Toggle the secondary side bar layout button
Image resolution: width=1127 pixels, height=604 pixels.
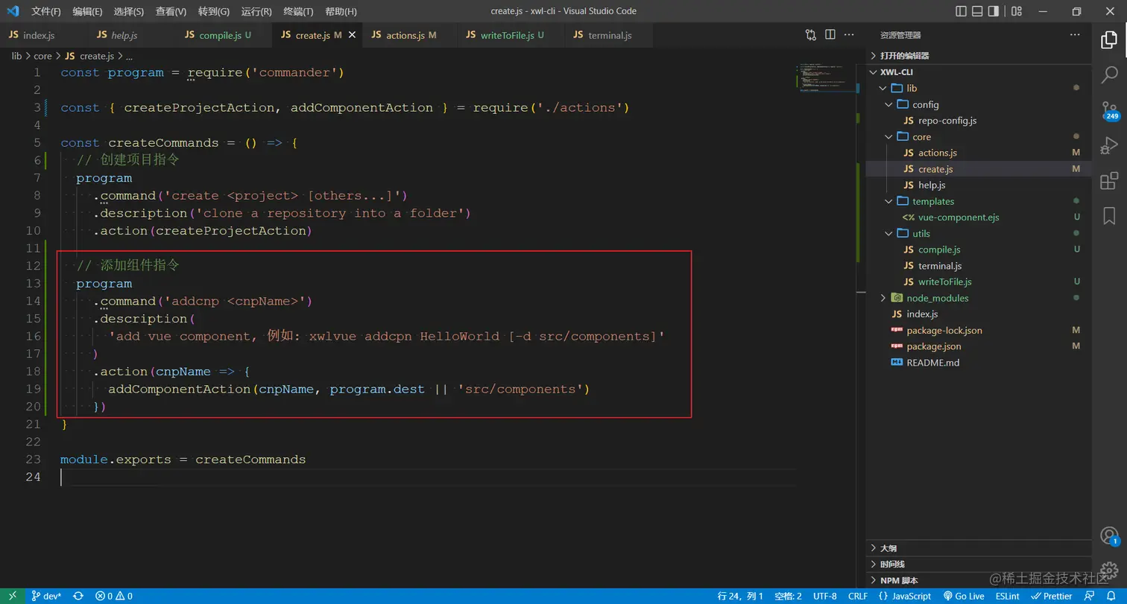[x=994, y=11]
